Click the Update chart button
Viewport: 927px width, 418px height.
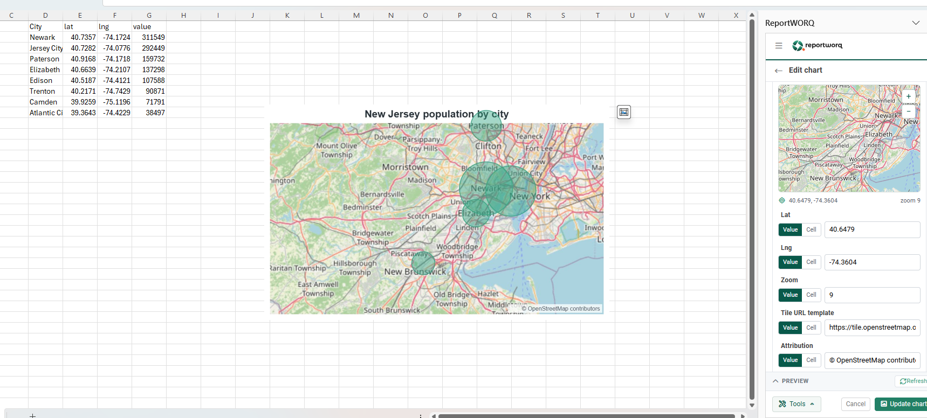(902, 404)
